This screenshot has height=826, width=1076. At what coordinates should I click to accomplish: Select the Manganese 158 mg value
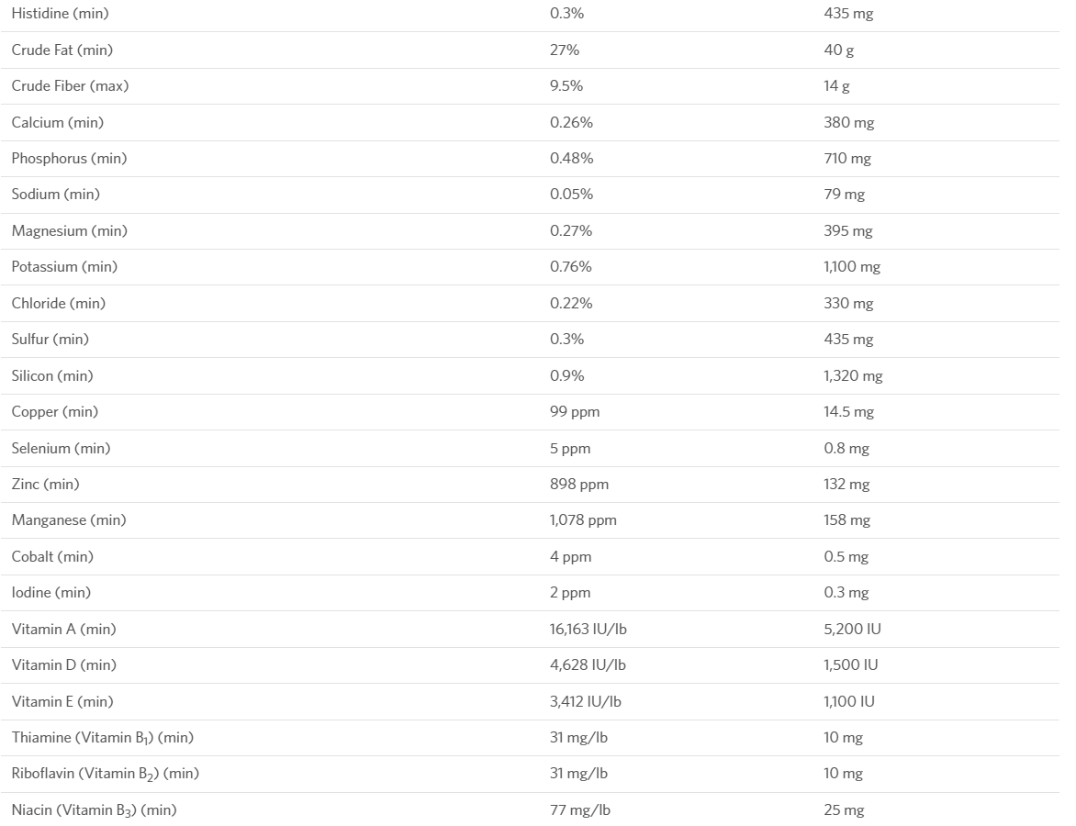(x=846, y=520)
